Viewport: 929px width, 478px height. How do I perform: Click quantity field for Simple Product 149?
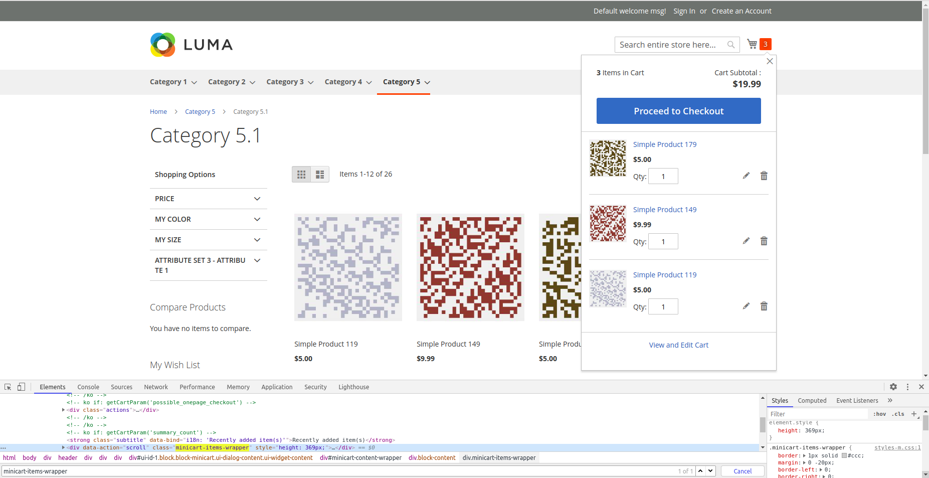coord(663,241)
